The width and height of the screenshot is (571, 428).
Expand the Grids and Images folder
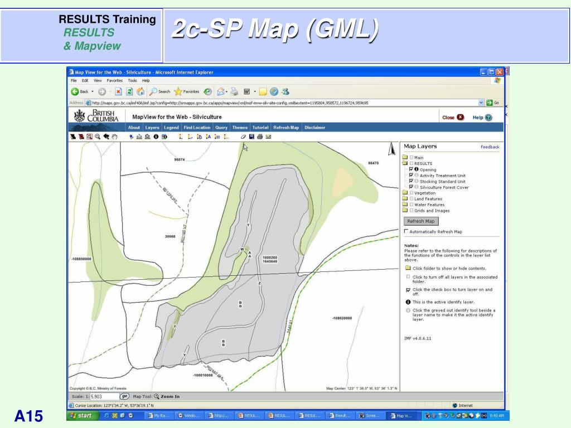(x=405, y=210)
